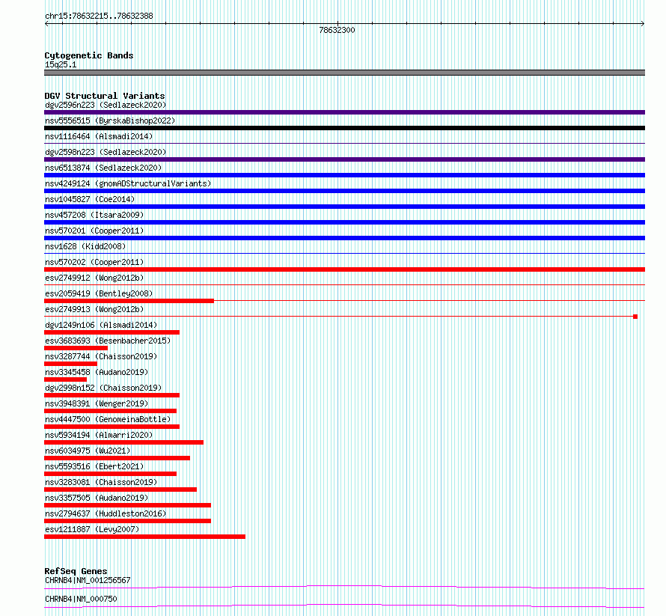This screenshot has height=616, width=666.
Task: Open the esv2749913 (Wong2012b) label
Action: 94,309
